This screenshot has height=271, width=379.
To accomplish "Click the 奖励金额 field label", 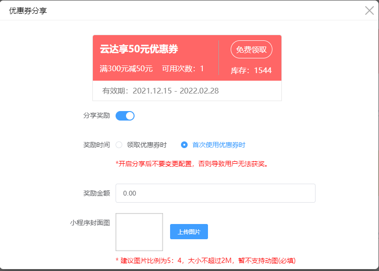I will pyautogui.click(x=97, y=193).
